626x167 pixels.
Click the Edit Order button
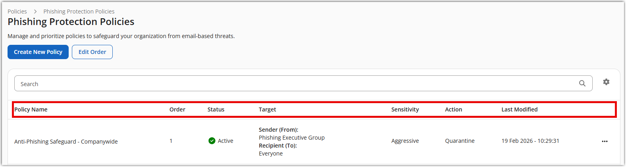(92, 52)
